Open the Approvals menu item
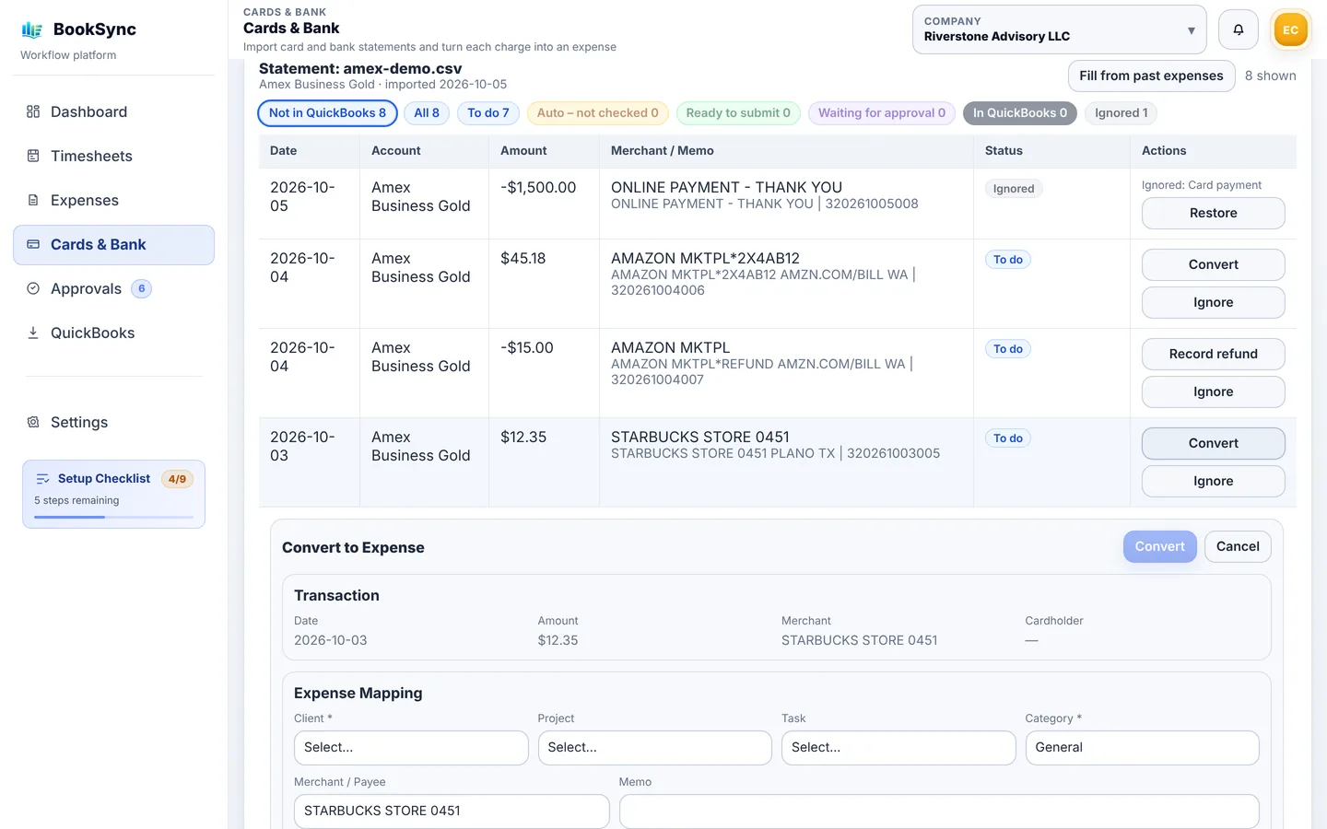 coord(113,288)
